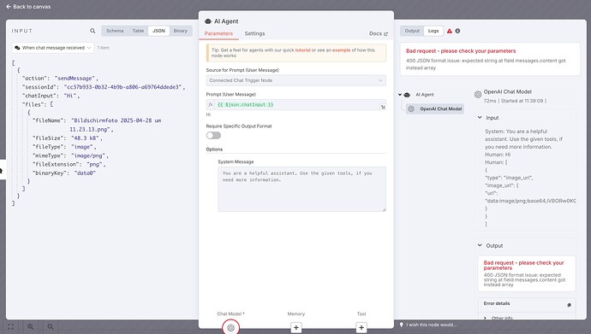The image size is (591, 334).
Task: Open the Docs link
Action: pyautogui.click(x=378, y=33)
